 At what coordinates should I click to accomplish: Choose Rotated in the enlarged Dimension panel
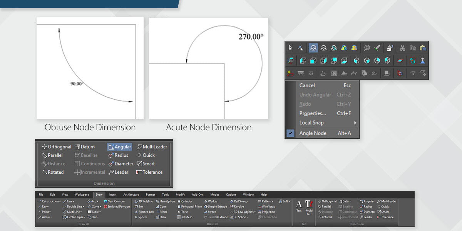(x=53, y=172)
